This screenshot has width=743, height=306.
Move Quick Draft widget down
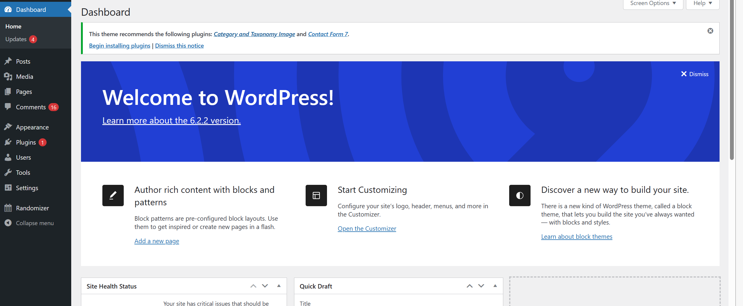[481, 286]
